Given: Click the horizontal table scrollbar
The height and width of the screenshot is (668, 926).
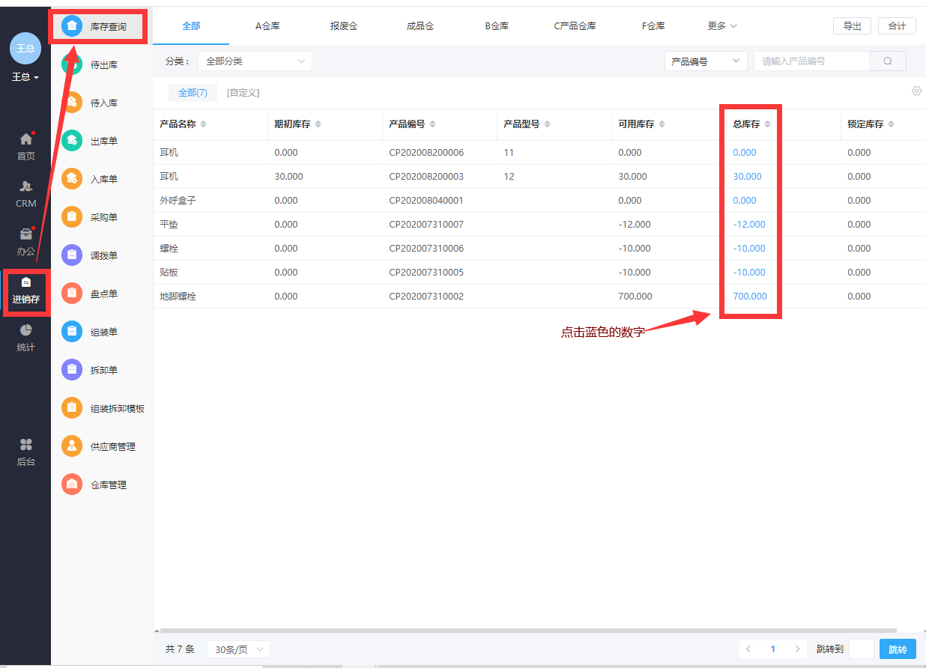Looking at the screenshot, I should 528,631.
